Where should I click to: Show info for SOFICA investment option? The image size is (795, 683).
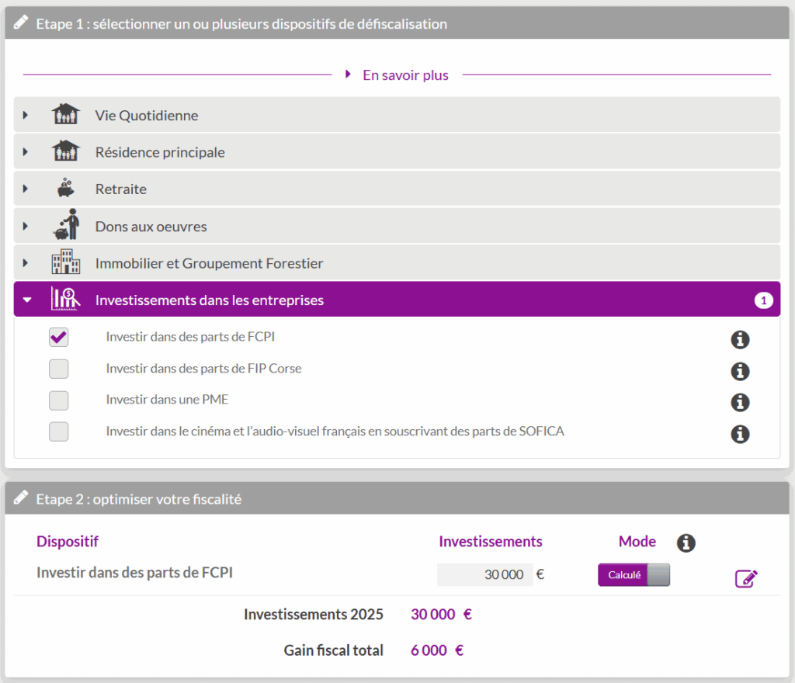point(741,434)
